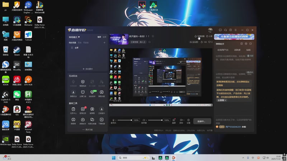Screen dimensions: 287x161
Task: Mute the 麦克风 microphone
Action: coord(113,120)
